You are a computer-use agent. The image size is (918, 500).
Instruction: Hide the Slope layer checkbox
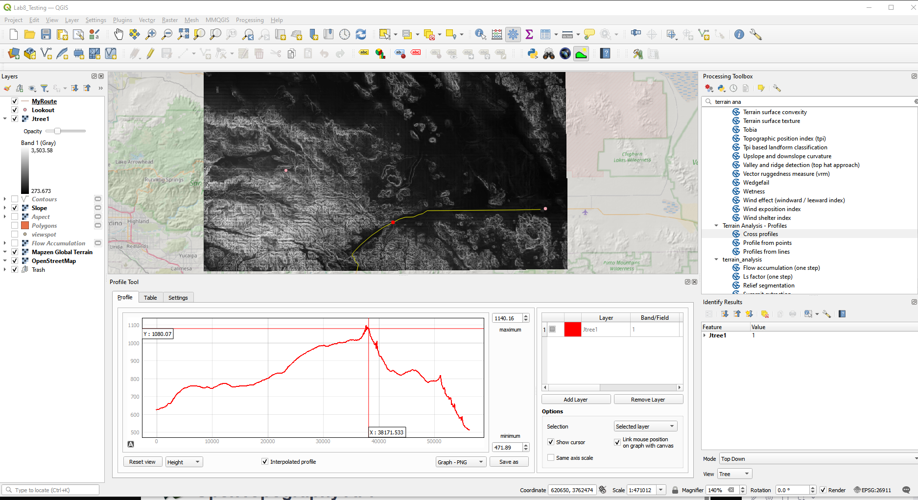[15, 208]
